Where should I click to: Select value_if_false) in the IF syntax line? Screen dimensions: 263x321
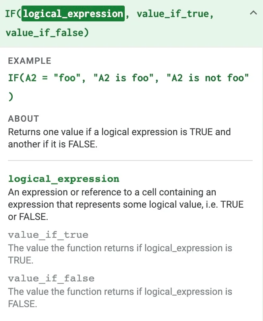click(x=47, y=32)
